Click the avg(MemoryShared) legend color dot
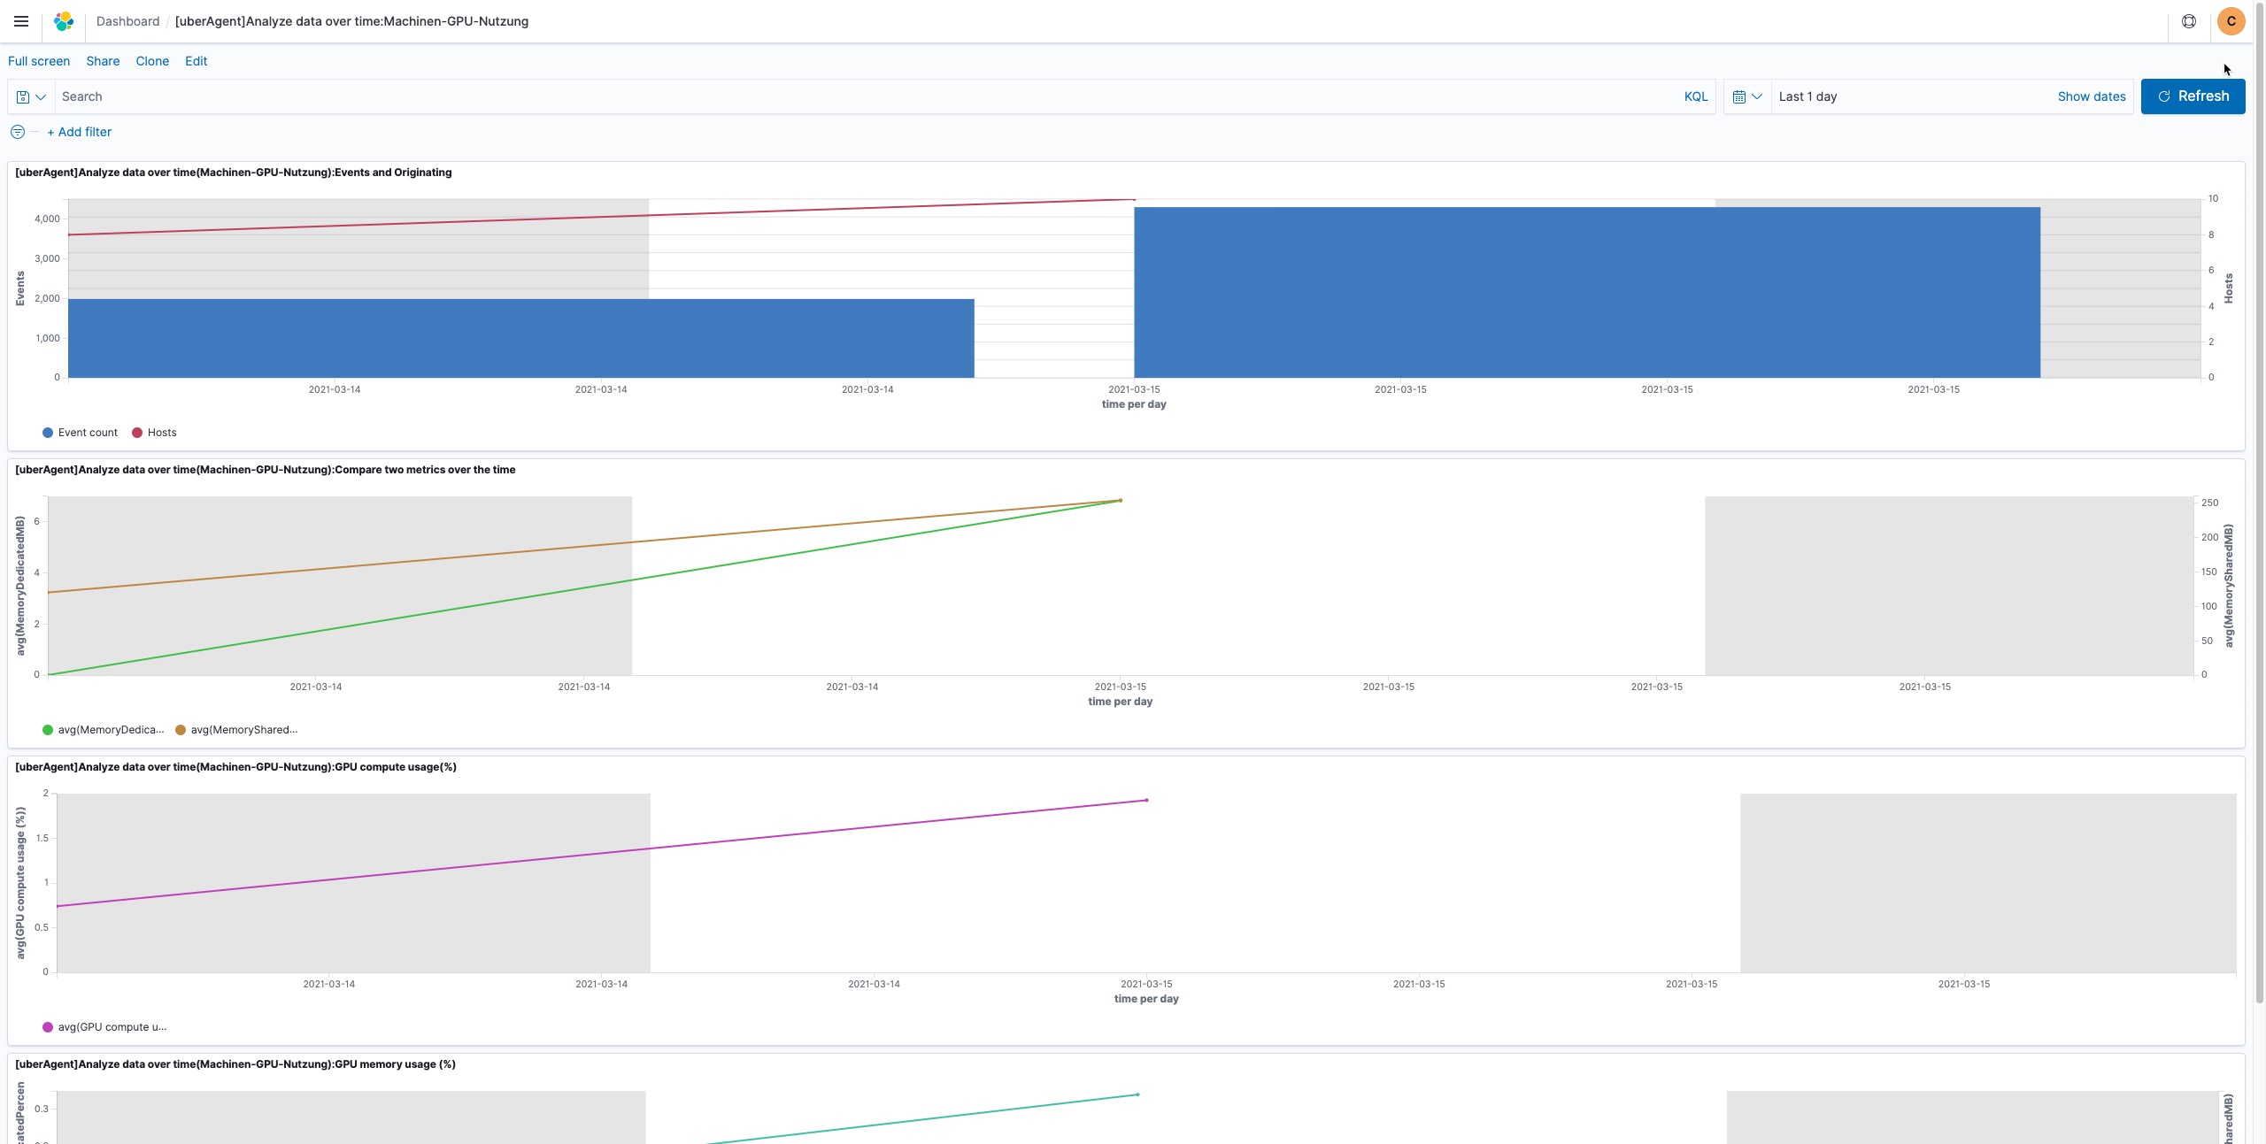This screenshot has width=2266, height=1144. 181,730
